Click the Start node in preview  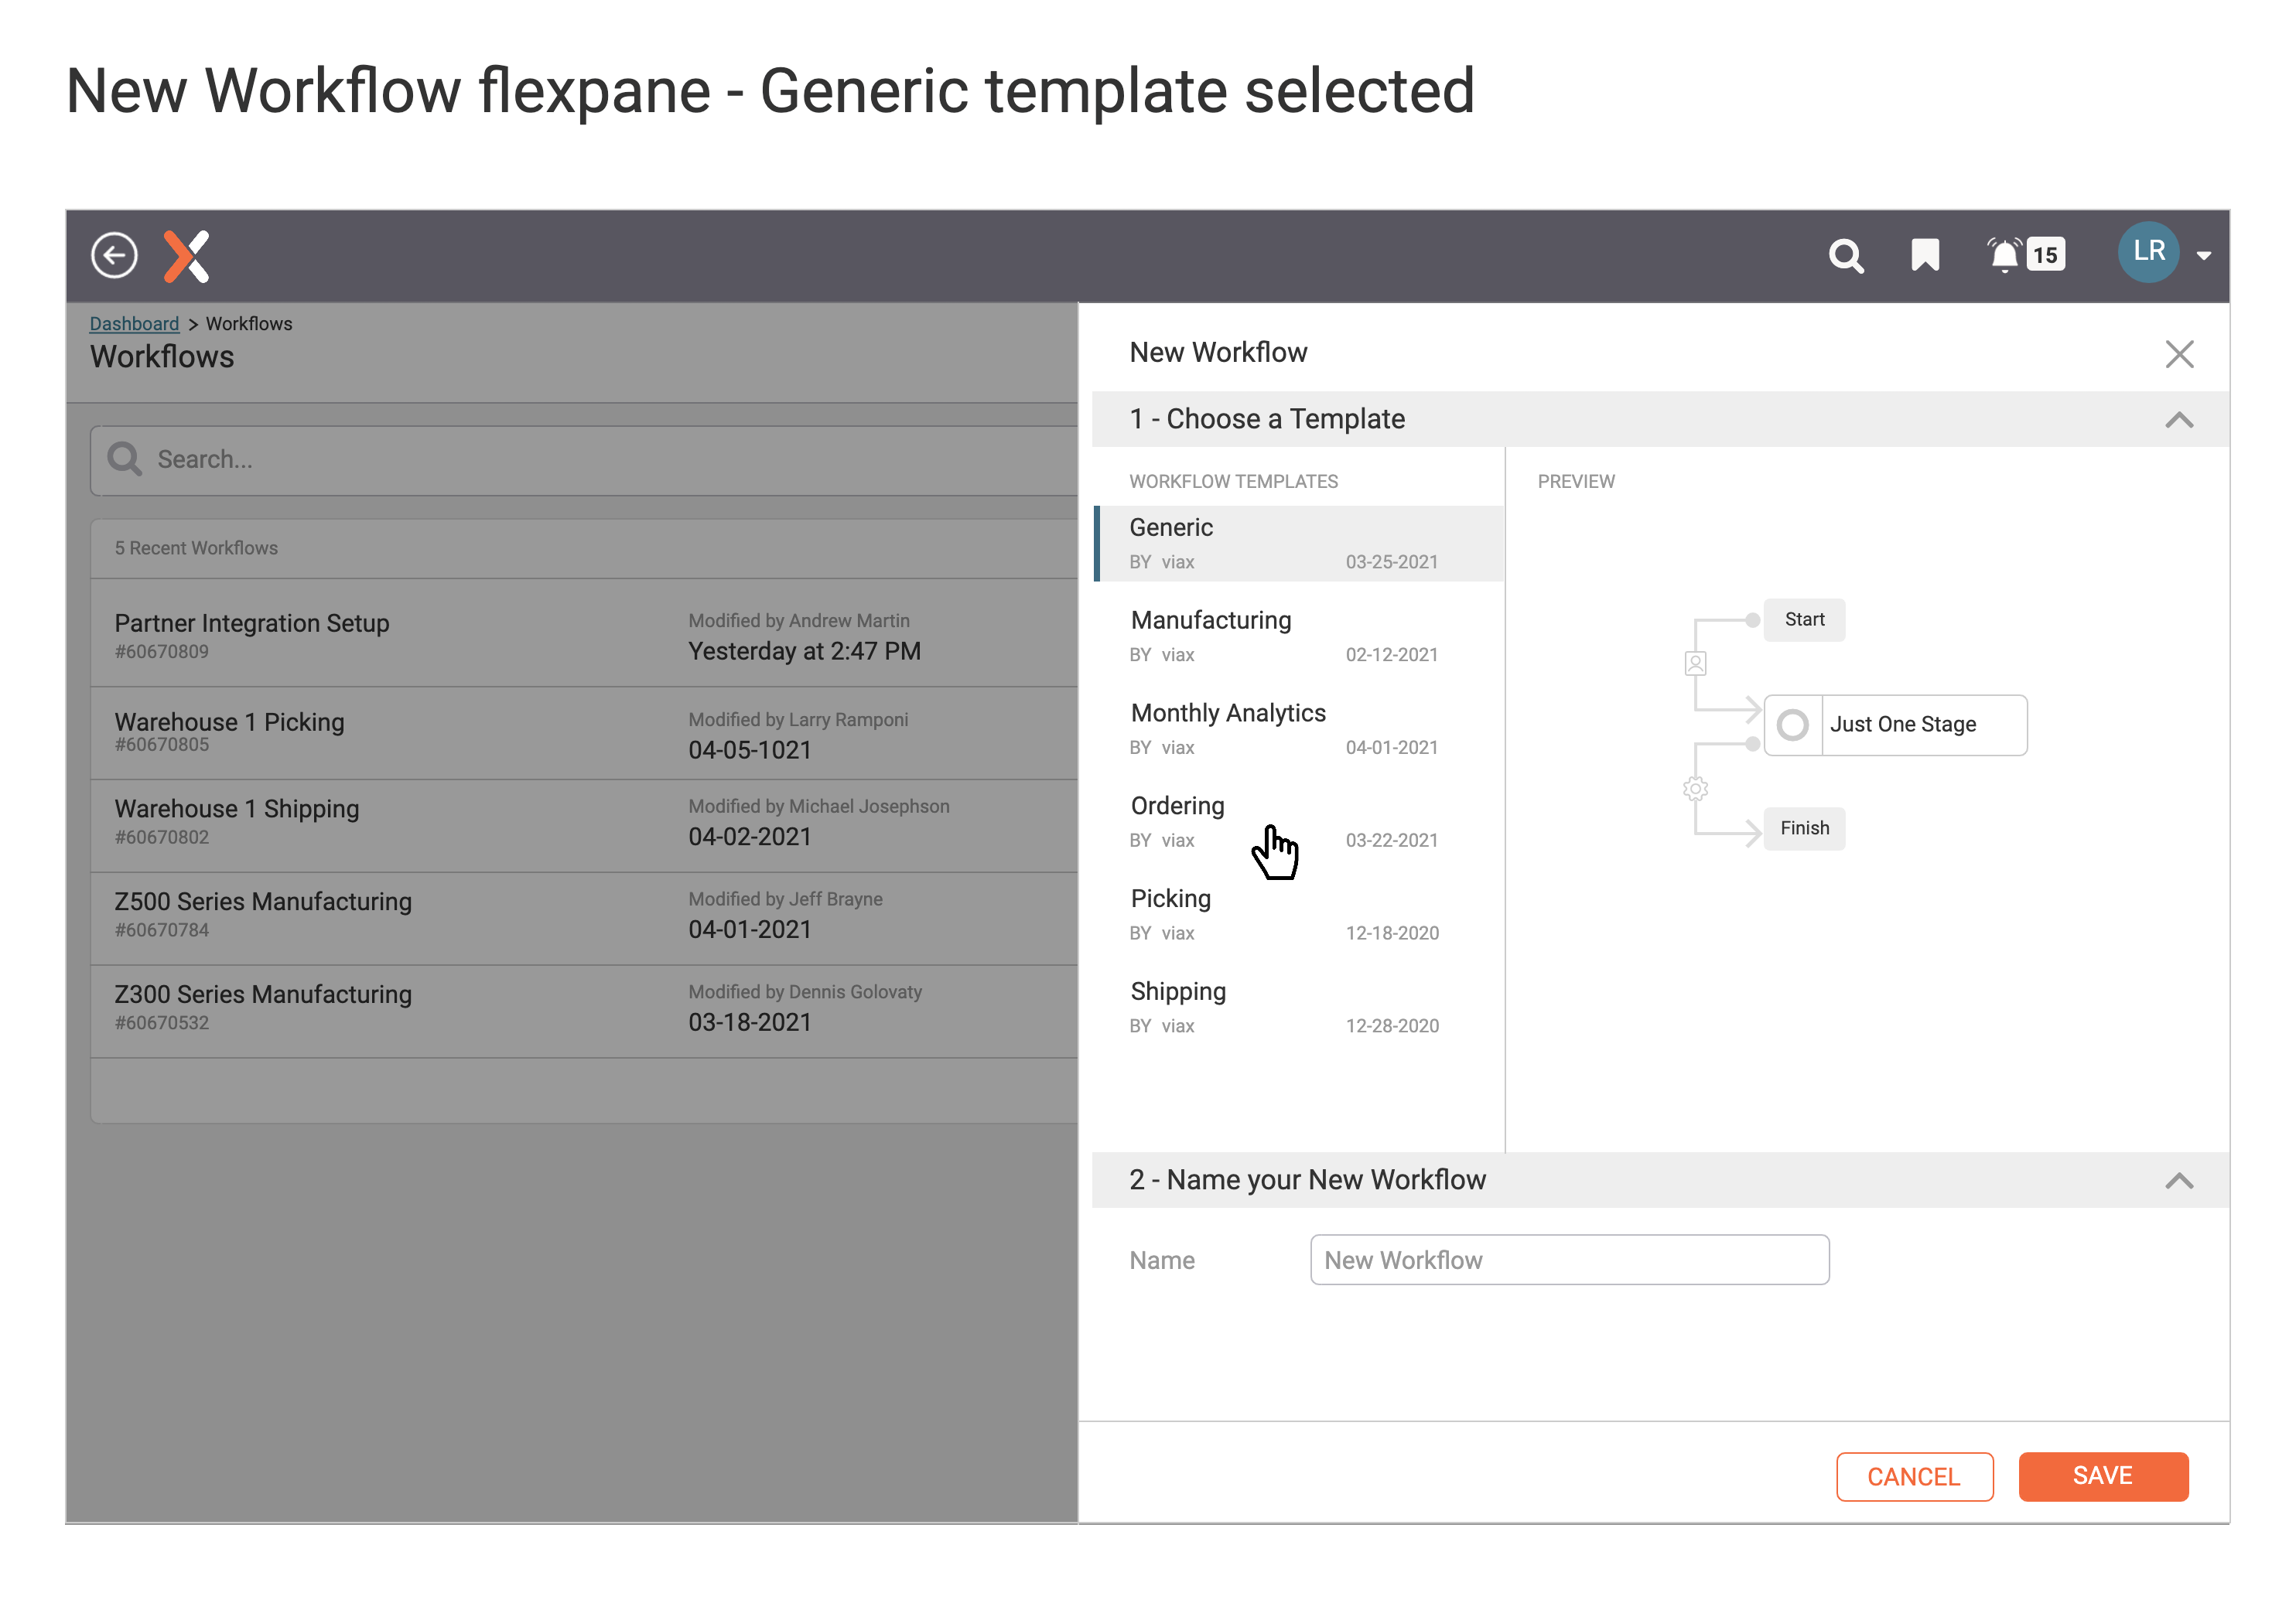pyautogui.click(x=1804, y=619)
